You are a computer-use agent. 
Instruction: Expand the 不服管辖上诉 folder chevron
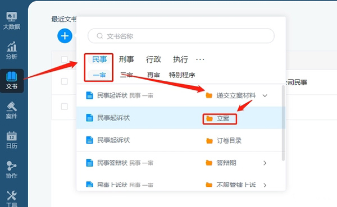(265, 185)
